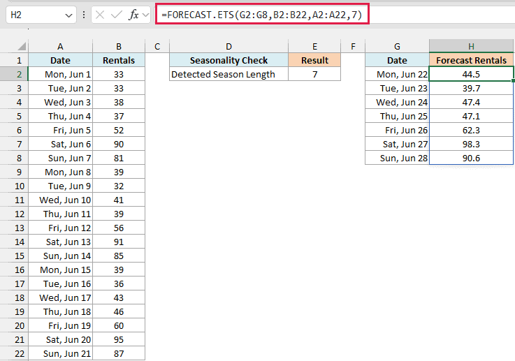515x361 pixels.
Task: Select column E header
Action: point(314,46)
